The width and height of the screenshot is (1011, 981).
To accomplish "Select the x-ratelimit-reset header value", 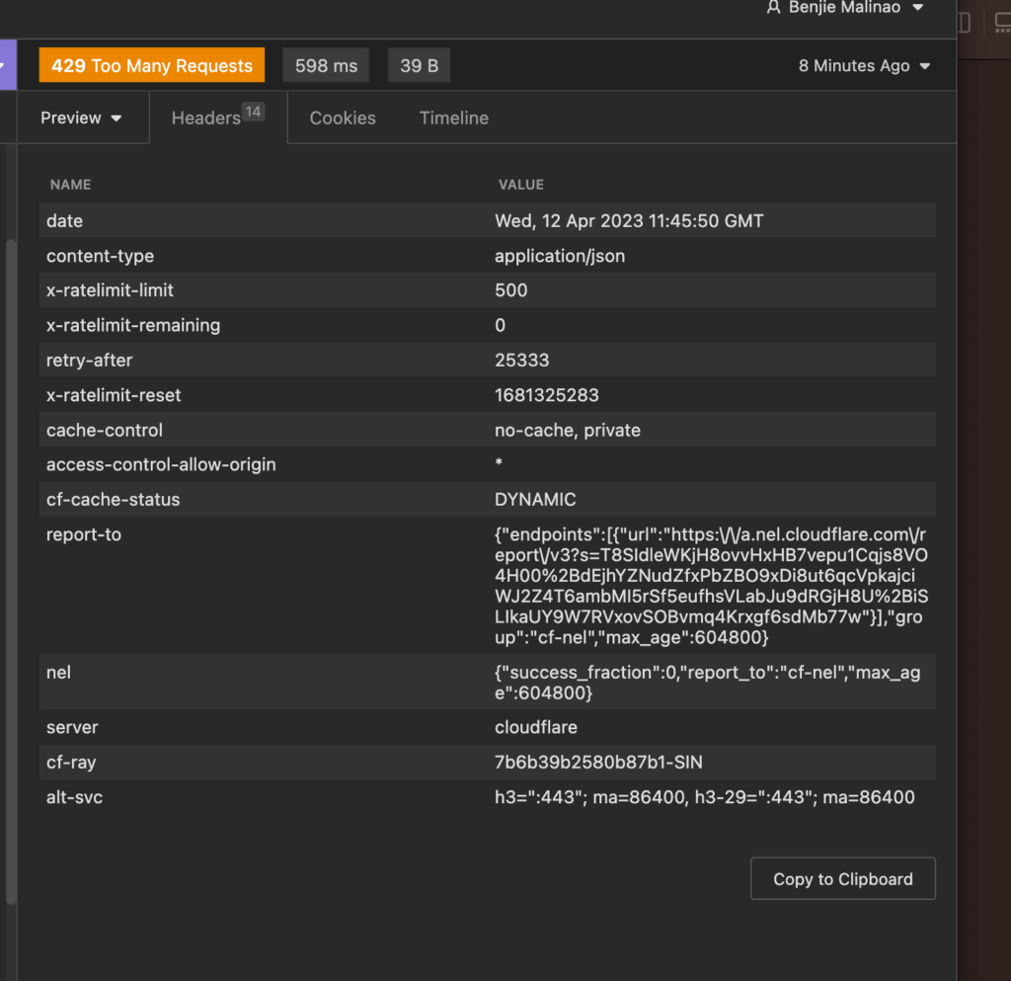I will tap(546, 395).
